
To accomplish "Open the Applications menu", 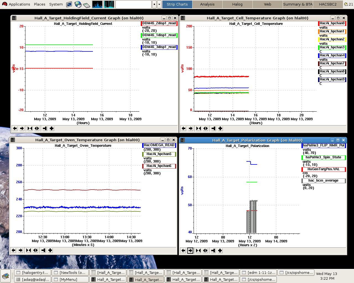I will (16, 4).
